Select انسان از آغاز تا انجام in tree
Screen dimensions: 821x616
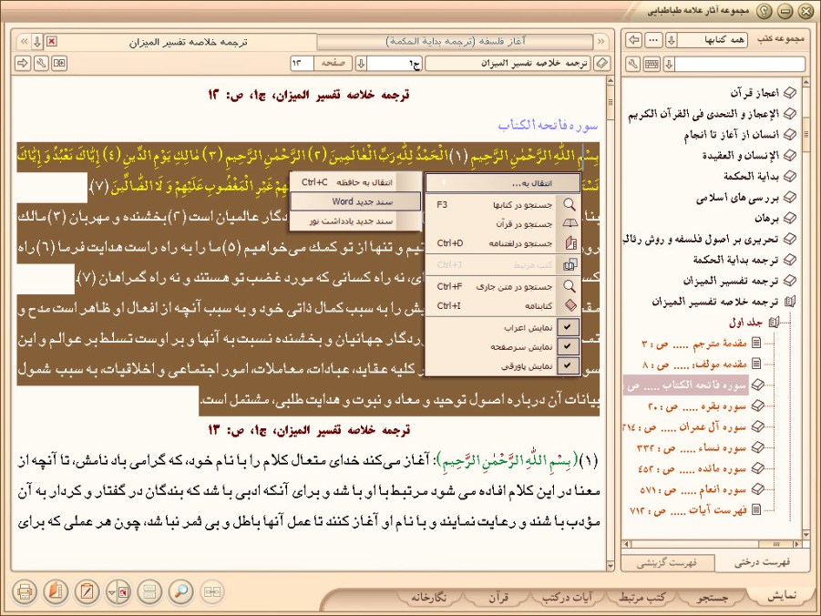pos(732,135)
